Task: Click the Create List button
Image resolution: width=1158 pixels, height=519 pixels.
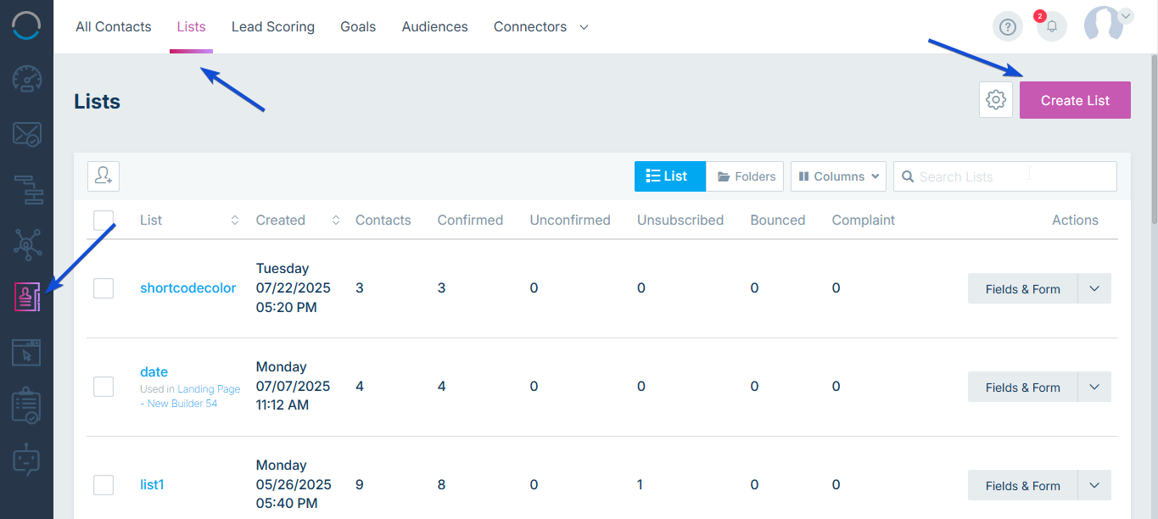Action: [1075, 100]
